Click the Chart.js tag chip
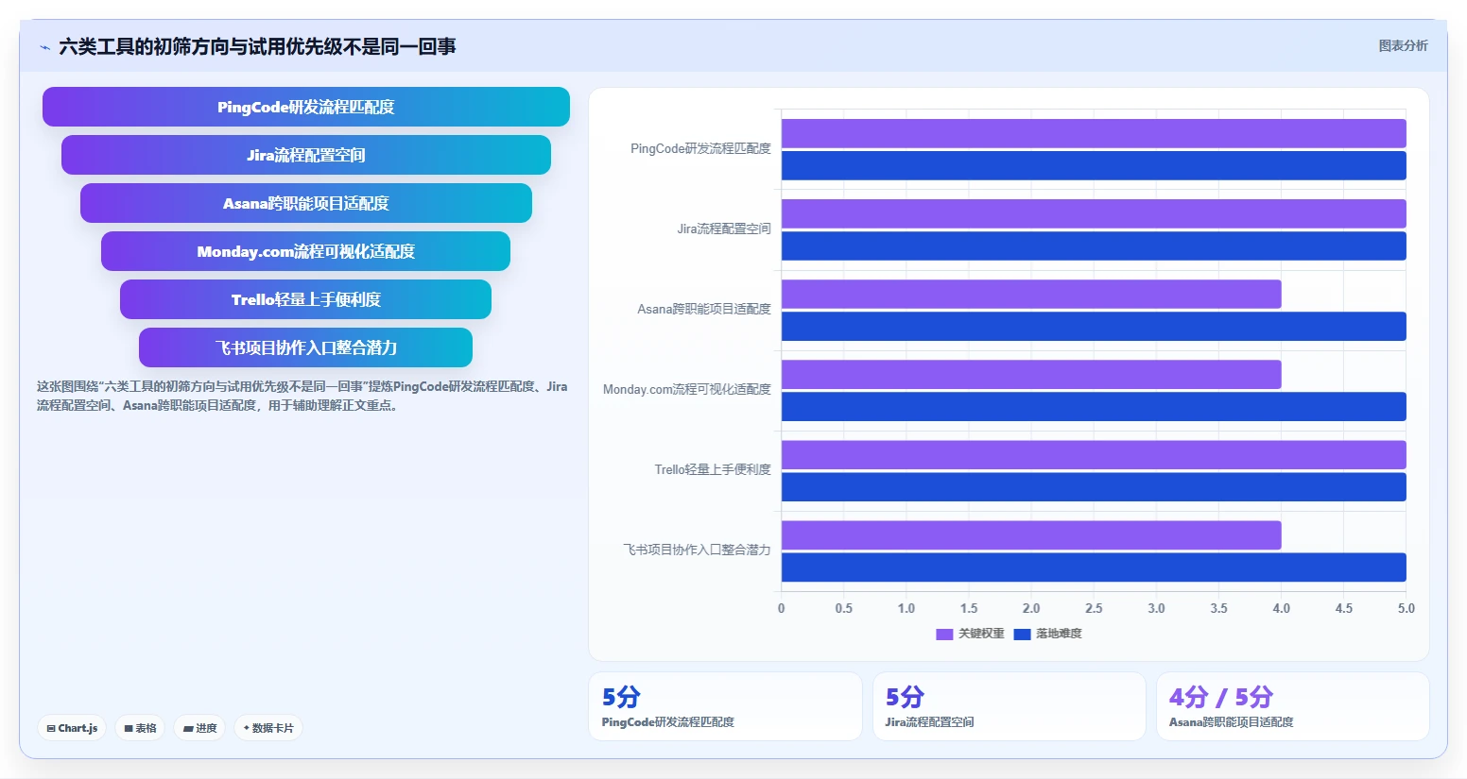 tap(72, 728)
